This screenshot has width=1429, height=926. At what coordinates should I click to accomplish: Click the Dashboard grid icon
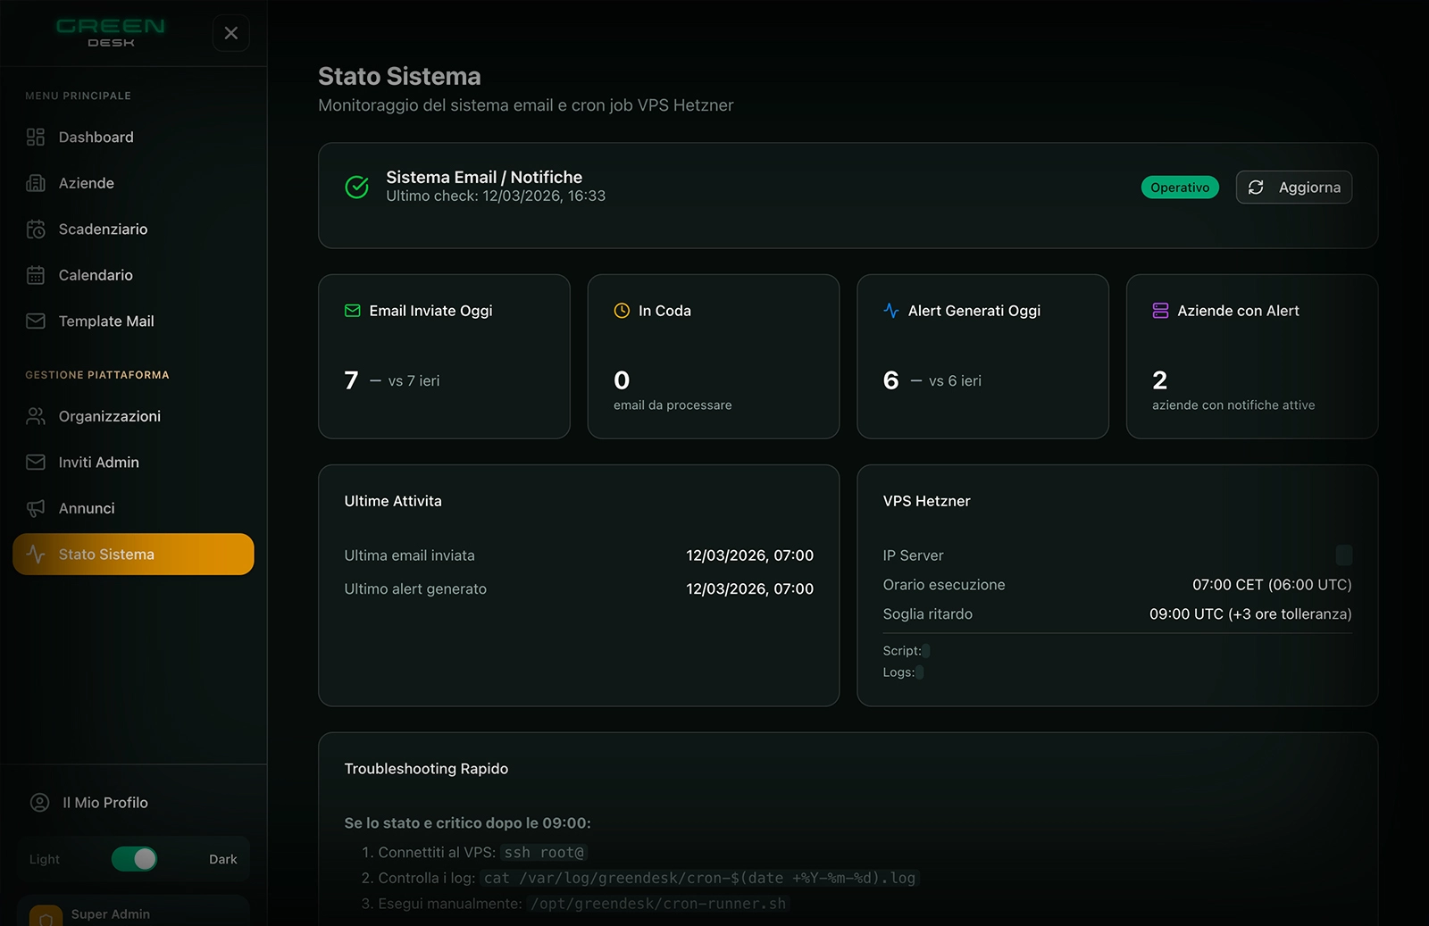[x=36, y=137]
